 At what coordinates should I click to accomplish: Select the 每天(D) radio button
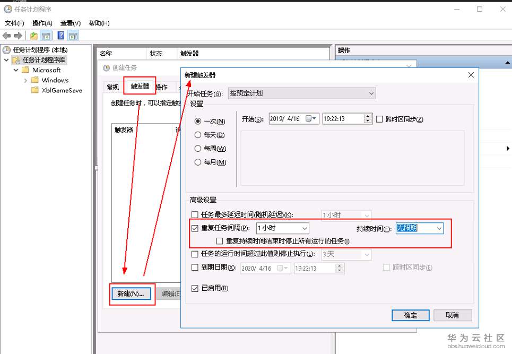point(197,134)
